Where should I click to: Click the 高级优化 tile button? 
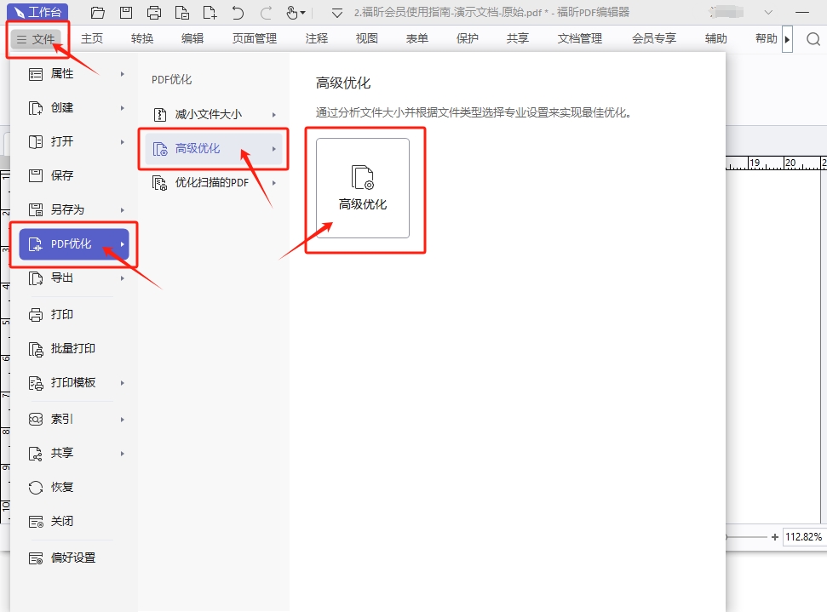point(365,188)
